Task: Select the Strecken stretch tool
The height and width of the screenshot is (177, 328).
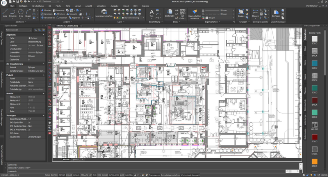Action: click(59, 14)
